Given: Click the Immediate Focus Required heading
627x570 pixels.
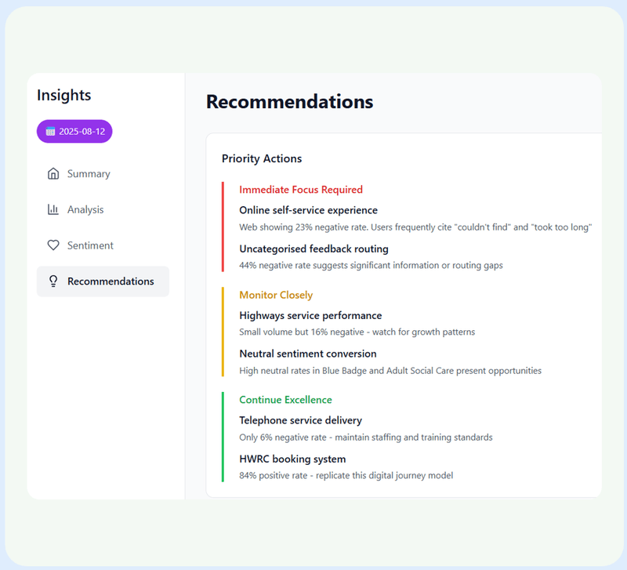Looking at the screenshot, I should 302,190.
